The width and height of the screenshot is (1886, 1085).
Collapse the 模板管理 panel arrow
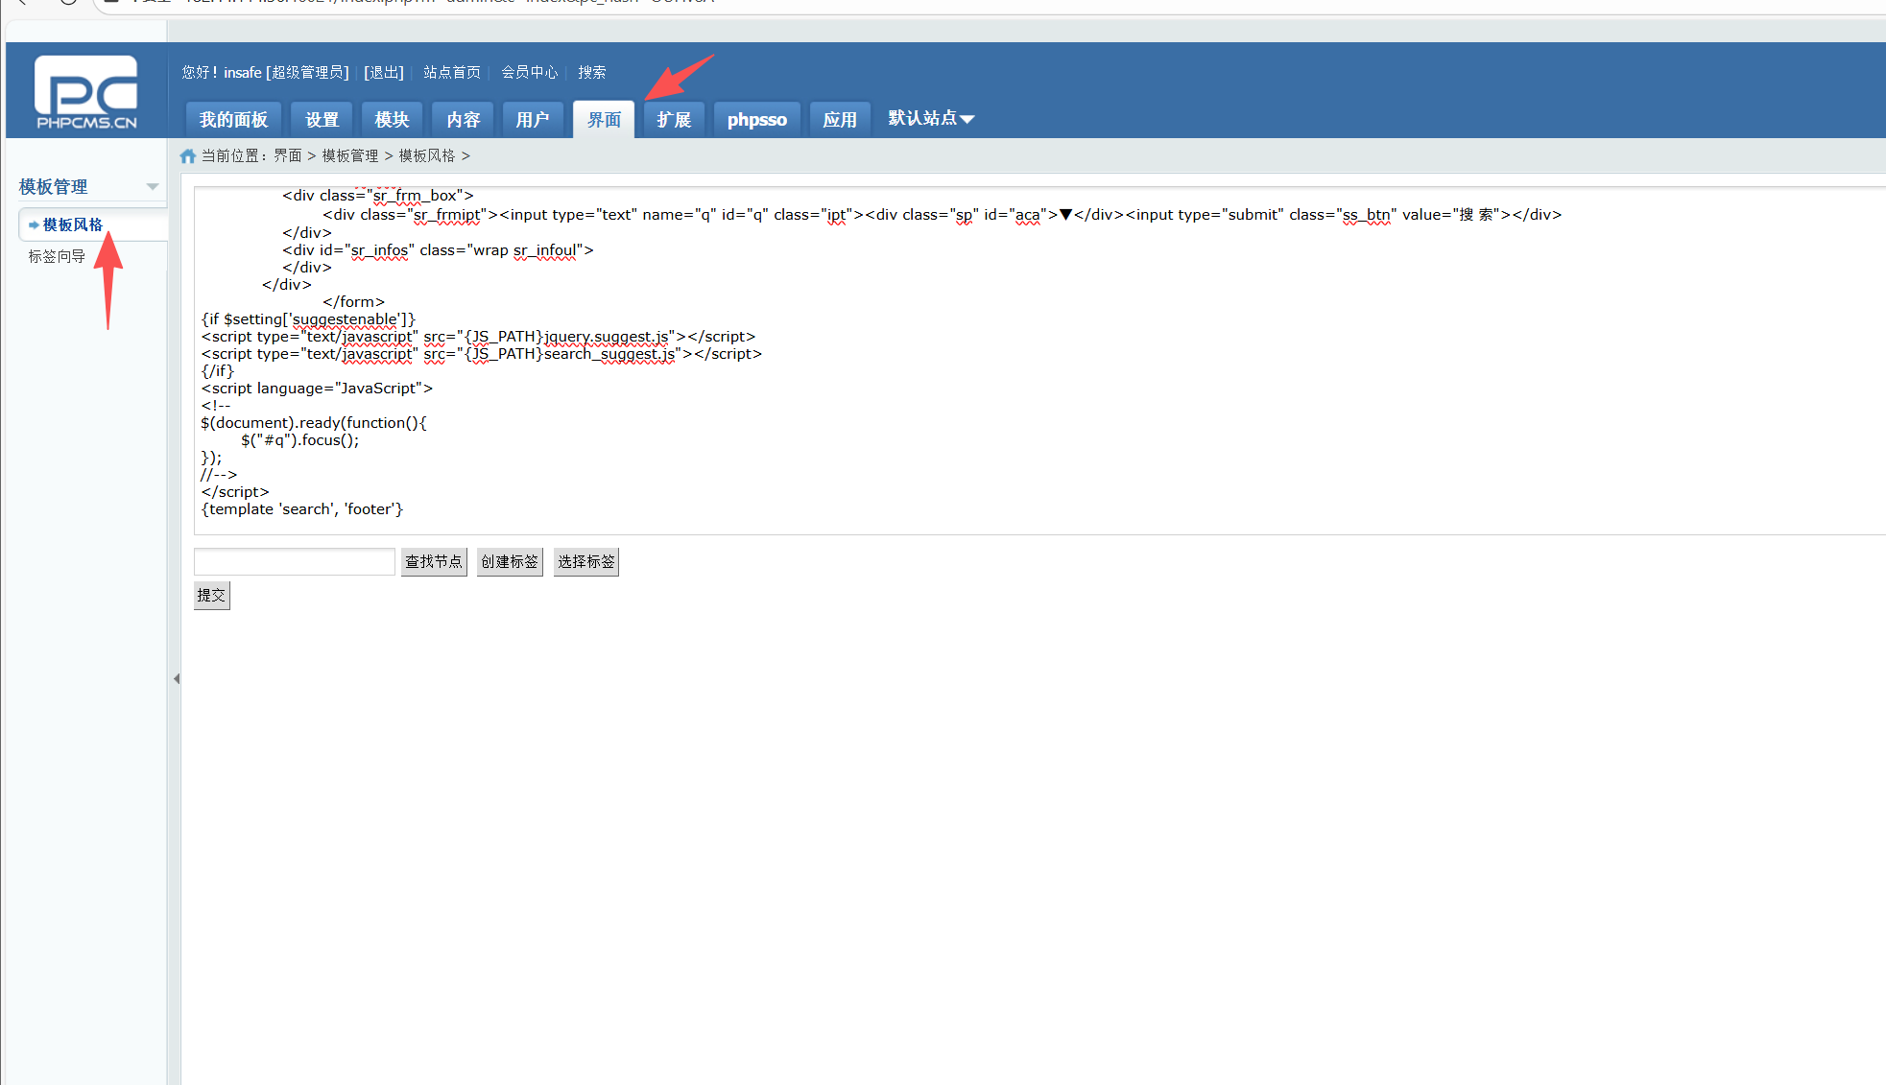153,186
